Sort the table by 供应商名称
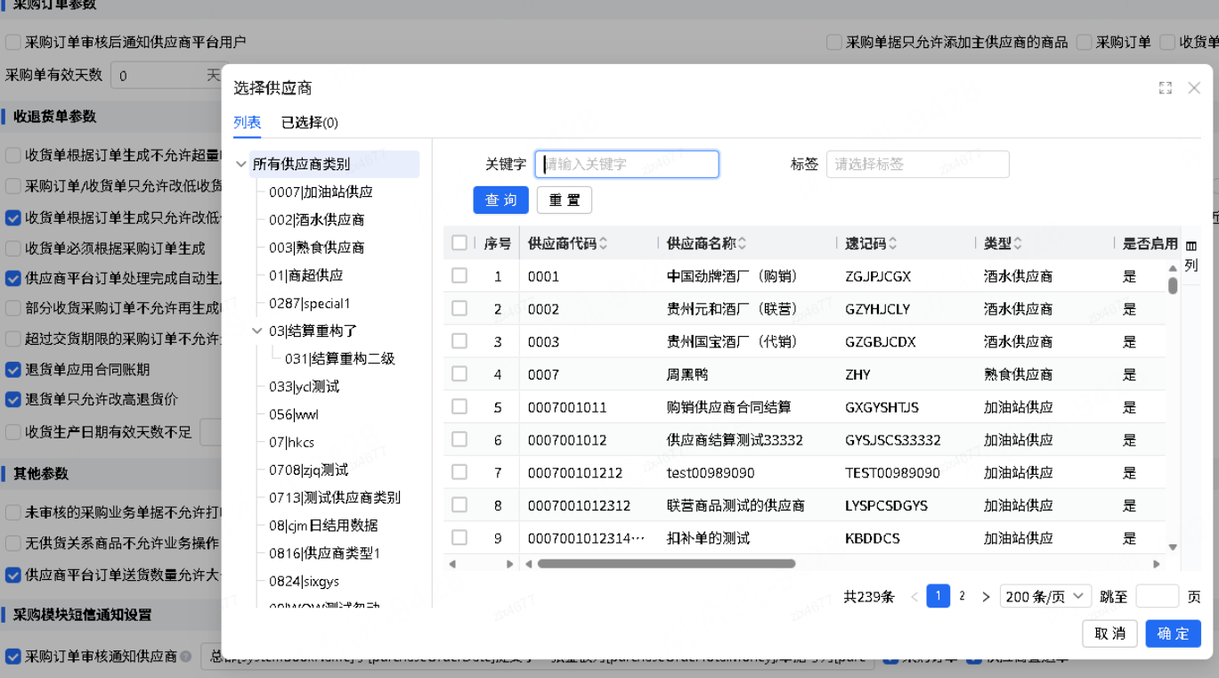This screenshot has height=678, width=1219. [x=742, y=243]
